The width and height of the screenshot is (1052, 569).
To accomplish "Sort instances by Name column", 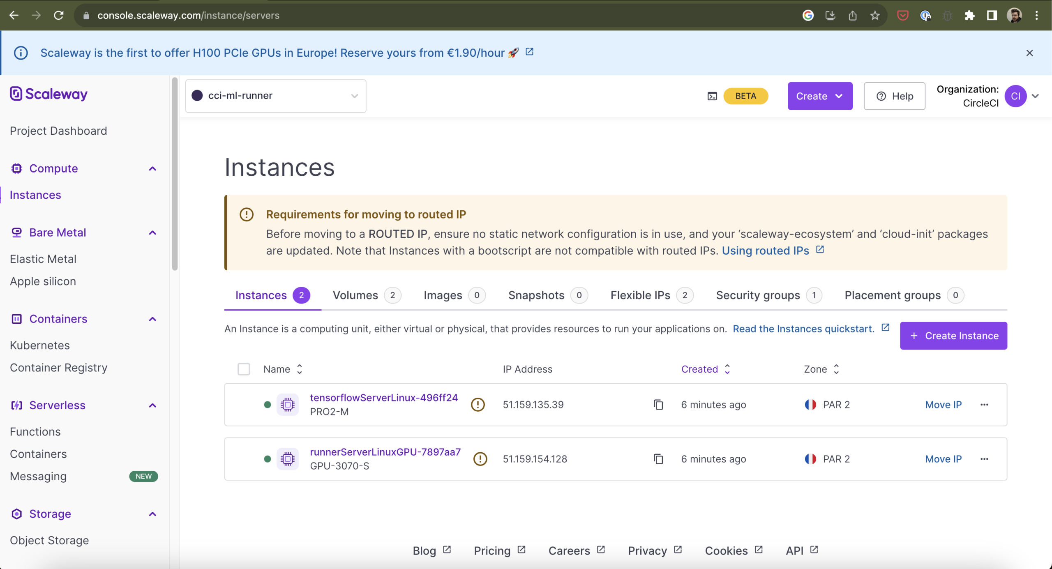I will 283,369.
